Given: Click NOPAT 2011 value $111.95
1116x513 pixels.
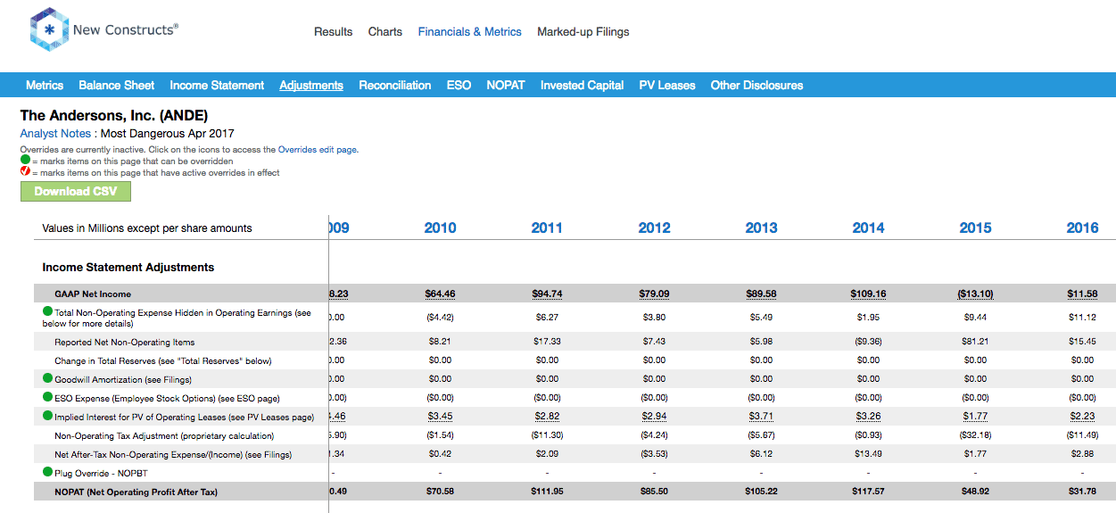Looking at the screenshot, I should point(547,492).
